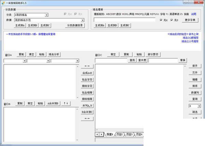Switch to the 页签2 tab

pyautogui.click(x=120, y=134)
